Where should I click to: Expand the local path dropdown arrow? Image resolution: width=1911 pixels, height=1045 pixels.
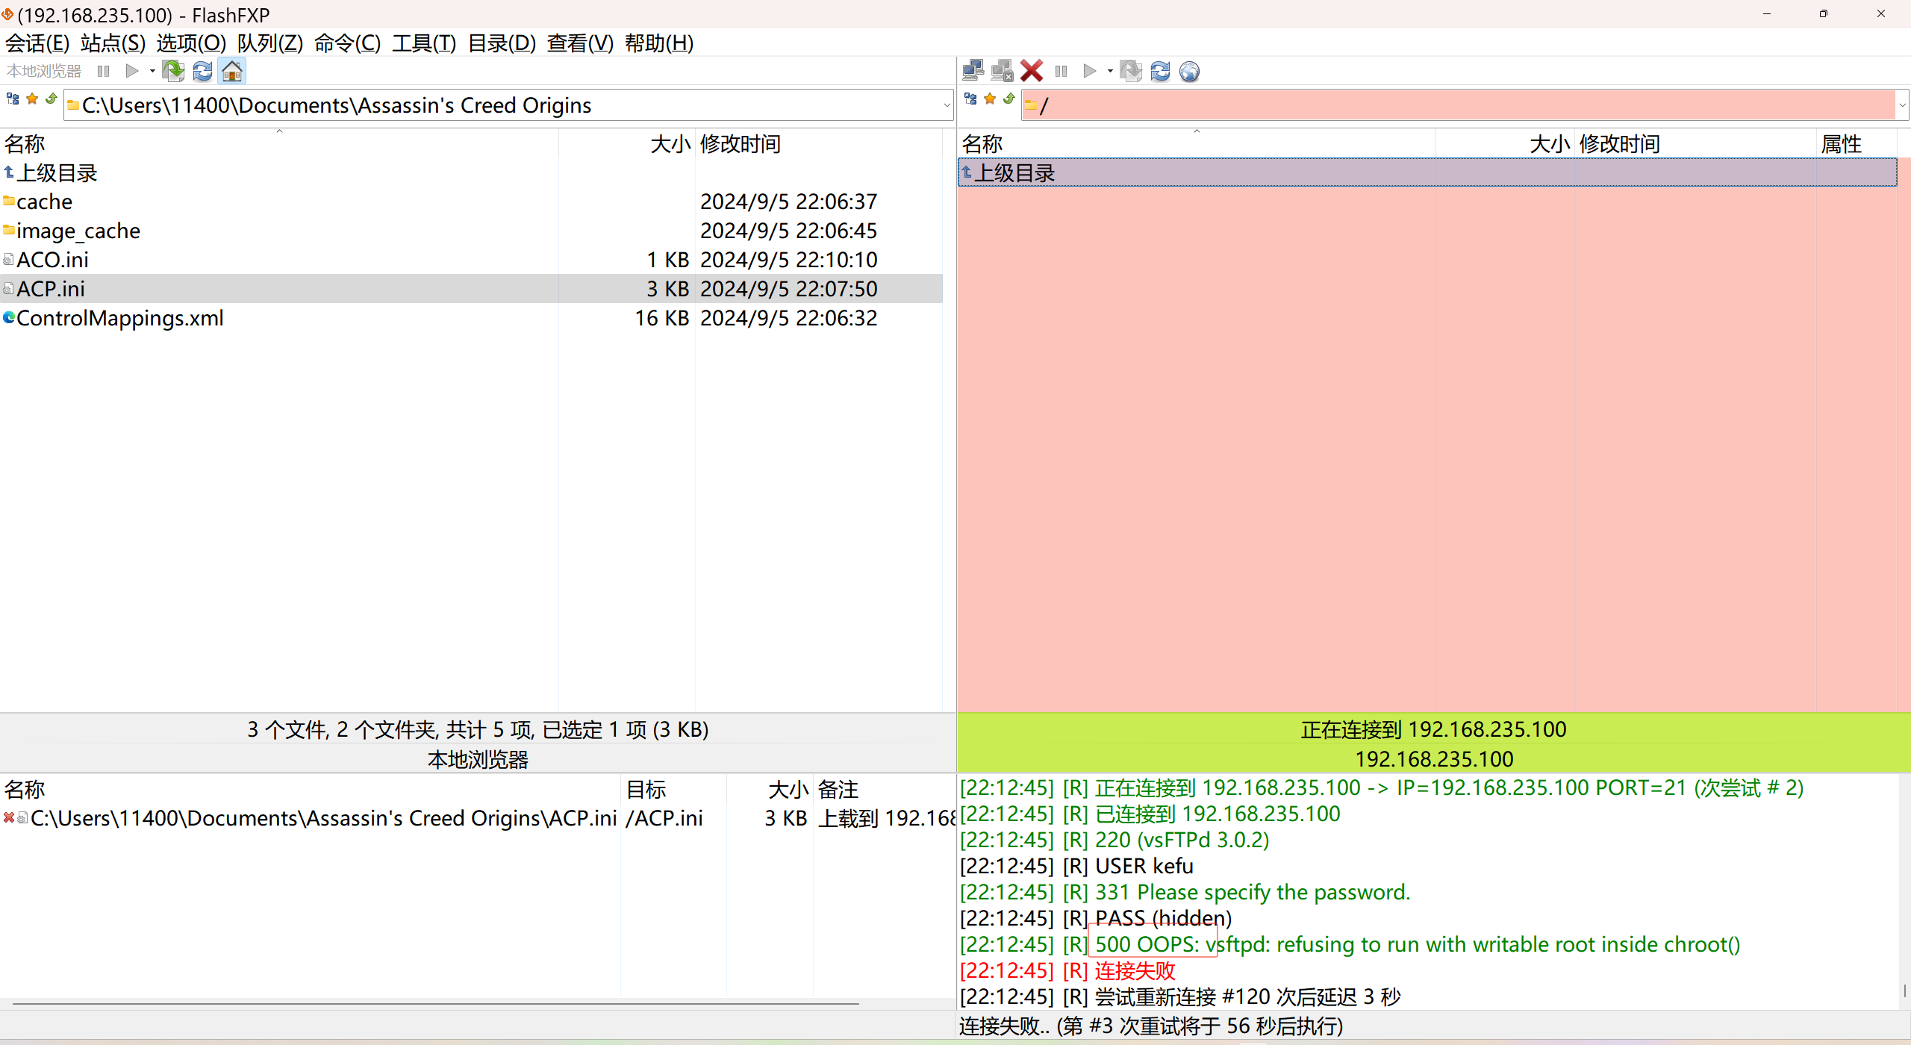[x=947, y=105]
